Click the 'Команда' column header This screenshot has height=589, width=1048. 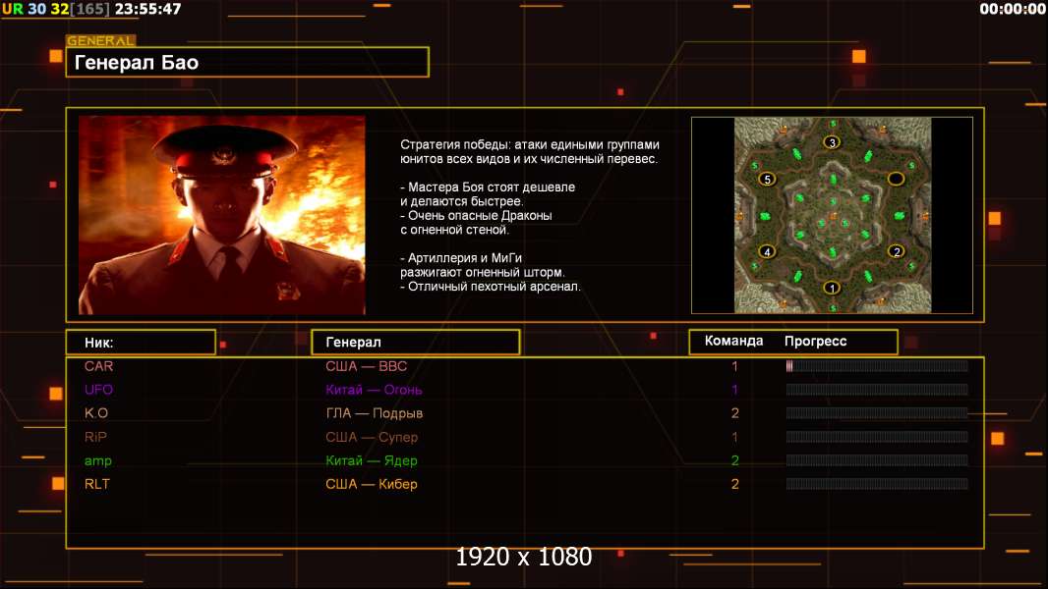733,341
